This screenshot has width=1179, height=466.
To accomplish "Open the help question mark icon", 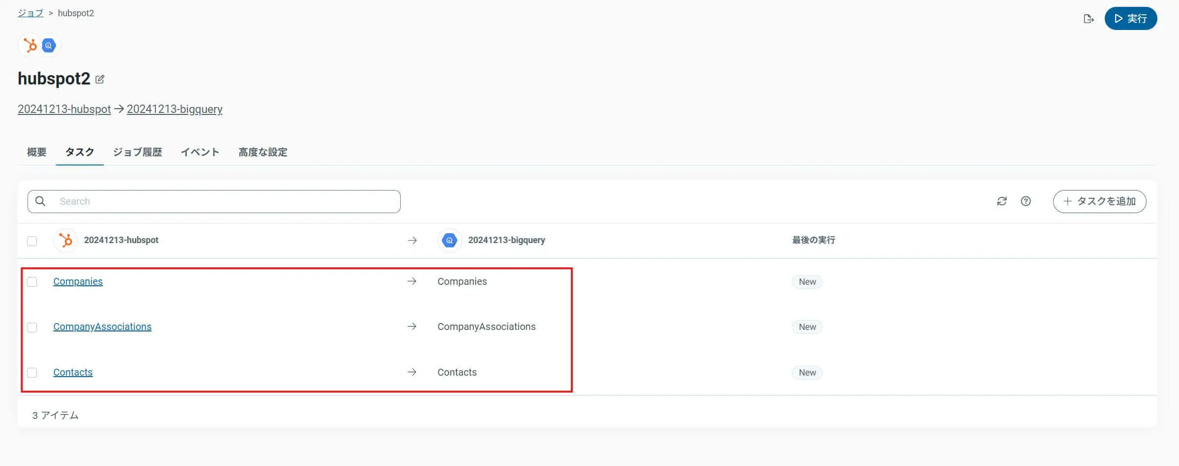I will point(1026,201).
